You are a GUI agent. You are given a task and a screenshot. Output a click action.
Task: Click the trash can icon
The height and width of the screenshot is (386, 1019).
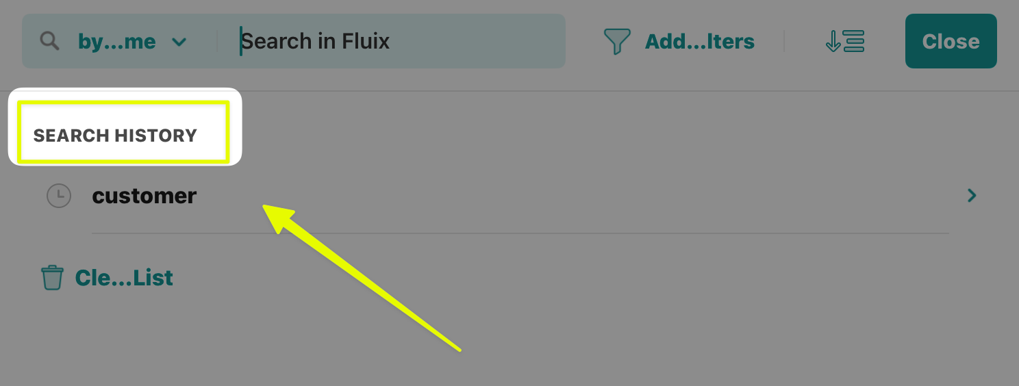(x=52, y=278)
